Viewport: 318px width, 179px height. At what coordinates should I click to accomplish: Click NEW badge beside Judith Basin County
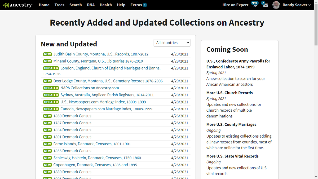[48, 54]
